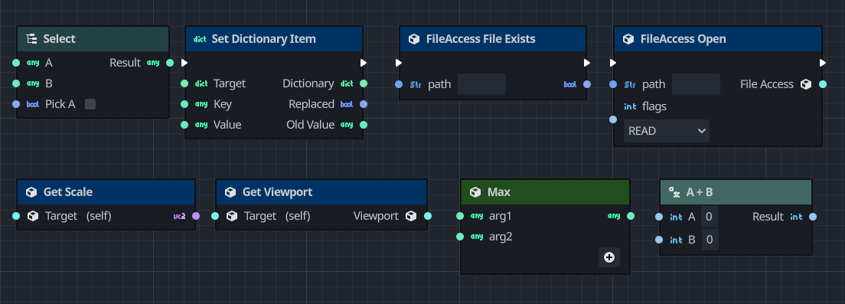The image size is (845, 304).
Task: Click the Set Dictionary Item title
Action: tap(263, 39)
